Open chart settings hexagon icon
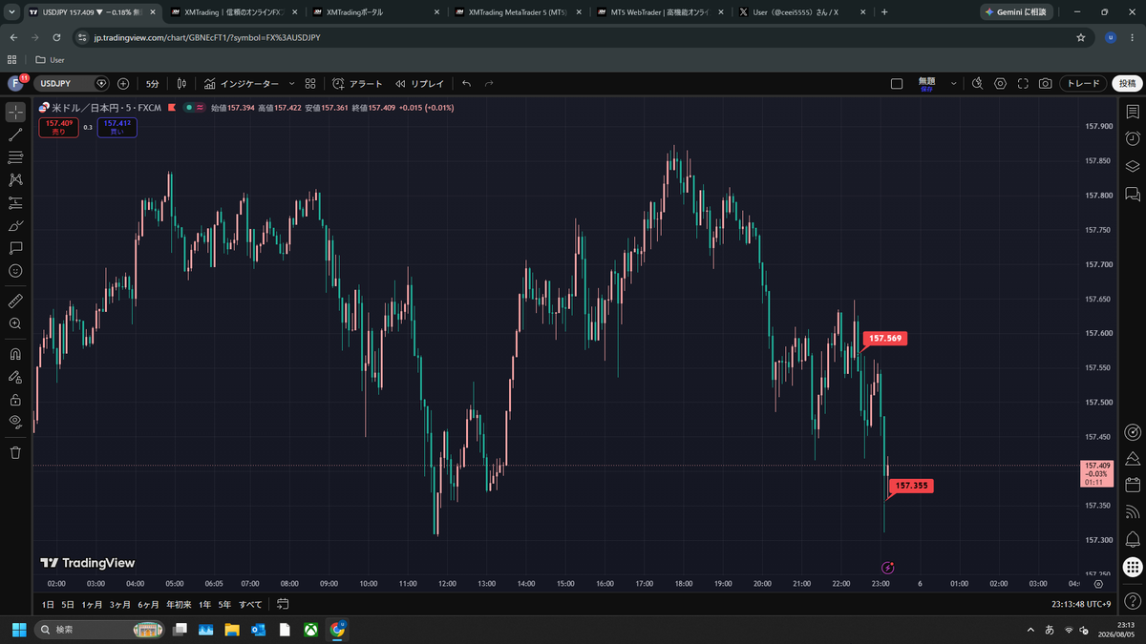 point(1000,84)
